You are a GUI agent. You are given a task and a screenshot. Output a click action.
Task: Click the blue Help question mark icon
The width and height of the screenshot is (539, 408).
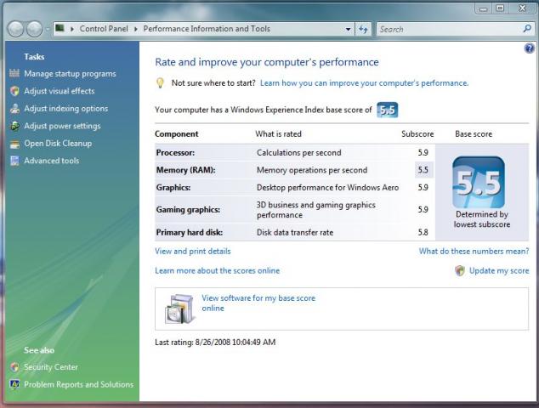(529, 48)
